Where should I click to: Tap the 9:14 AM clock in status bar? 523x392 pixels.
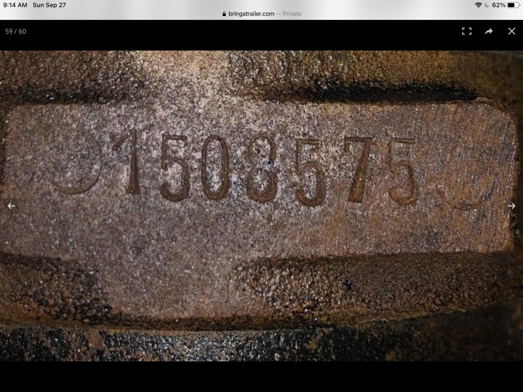[15, 5]
